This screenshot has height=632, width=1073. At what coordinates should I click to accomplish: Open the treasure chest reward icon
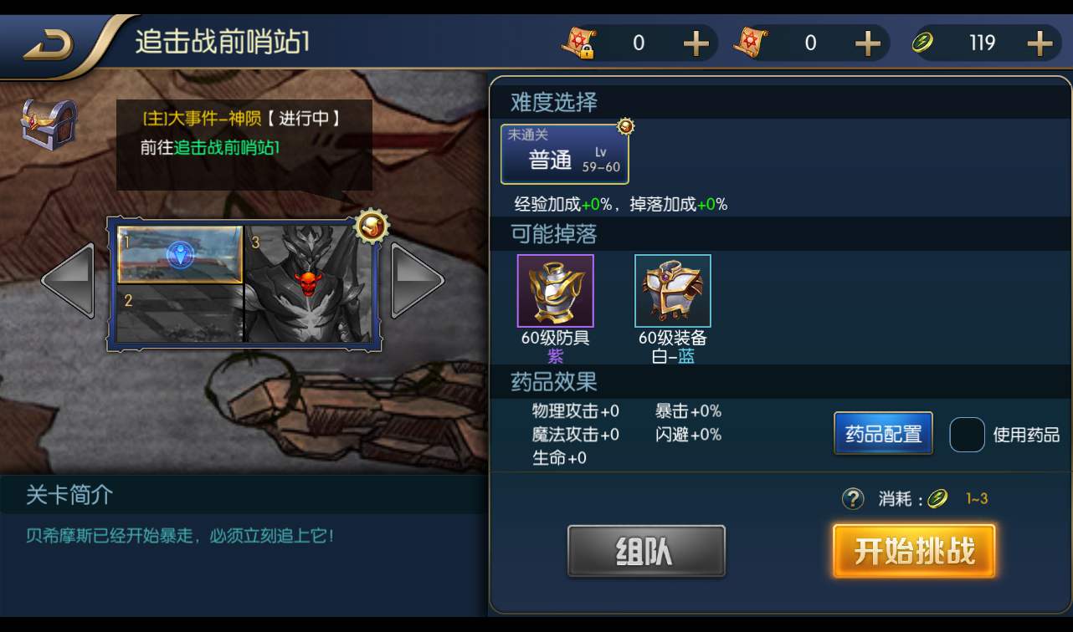tap(49, 124)
